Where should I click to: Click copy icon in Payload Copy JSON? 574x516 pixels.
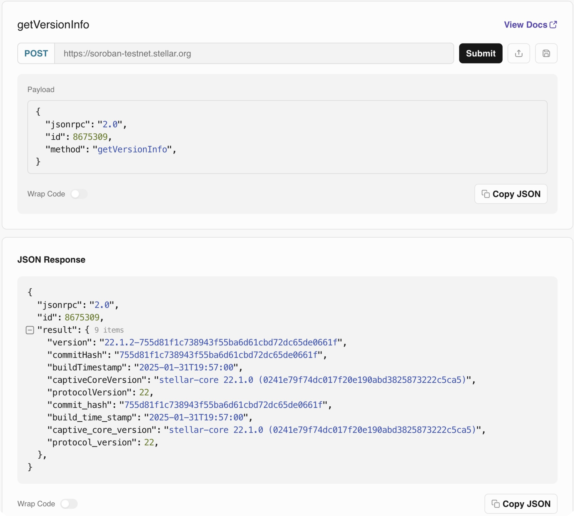485,194
